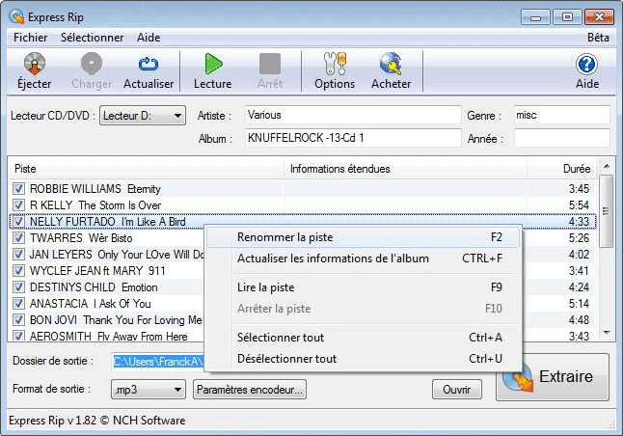Click the track list scroll down arrow
The height and width of the screenshot is (436, 623).
tap(607, 332)
